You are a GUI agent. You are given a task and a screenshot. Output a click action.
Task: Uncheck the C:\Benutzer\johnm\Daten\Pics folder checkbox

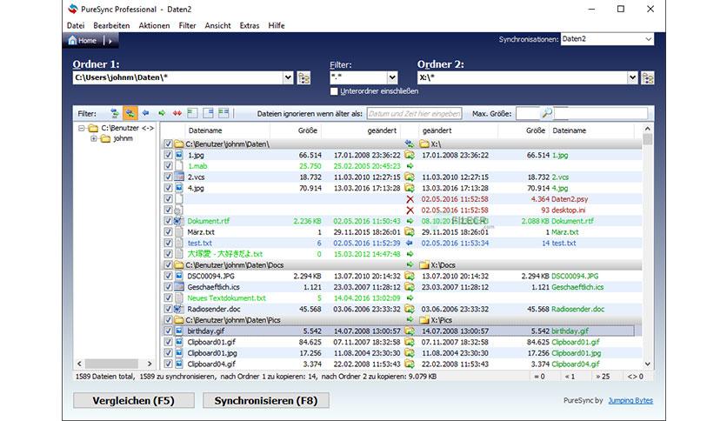coord(168,320)
